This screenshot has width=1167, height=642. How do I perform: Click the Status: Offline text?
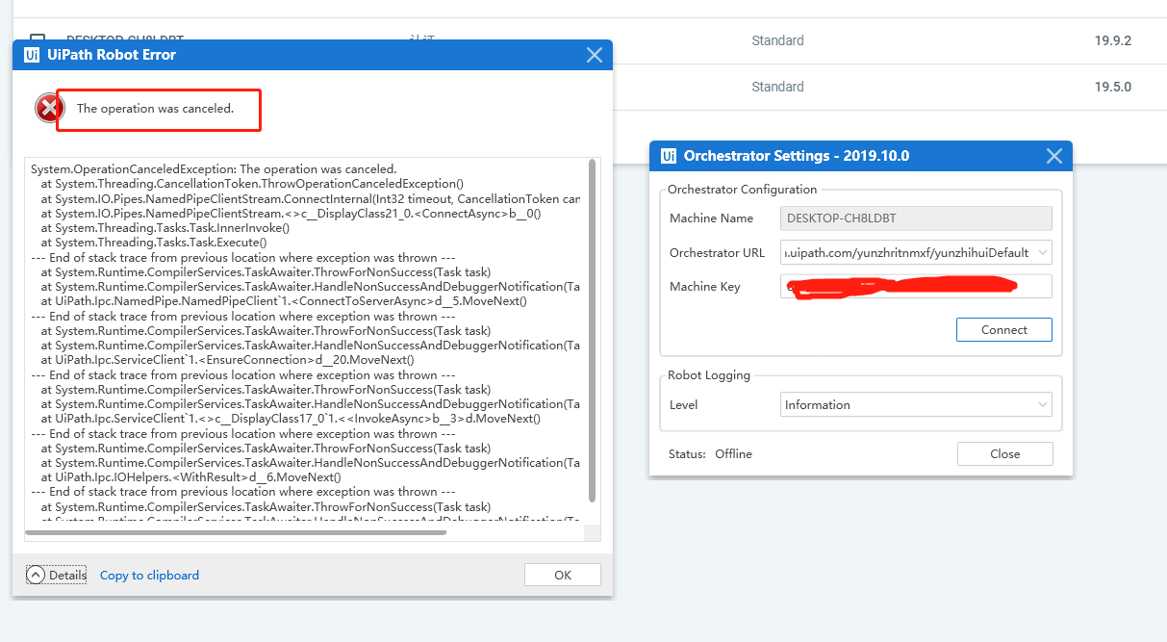click(x=710, y=453)
